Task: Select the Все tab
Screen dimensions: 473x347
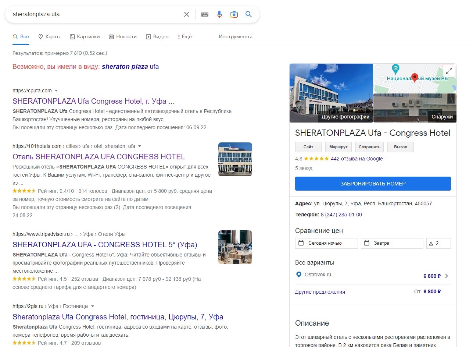Action: coord(21,37)
